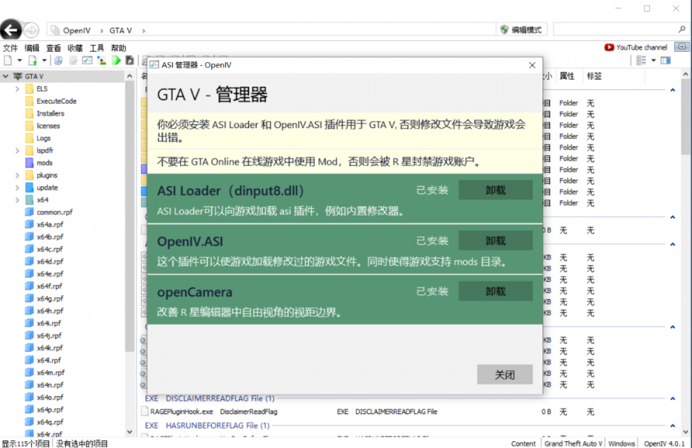Click the green run/play arrow in the toolbar
The width and height of the screenshot is (692, 448).
(116, 60)
